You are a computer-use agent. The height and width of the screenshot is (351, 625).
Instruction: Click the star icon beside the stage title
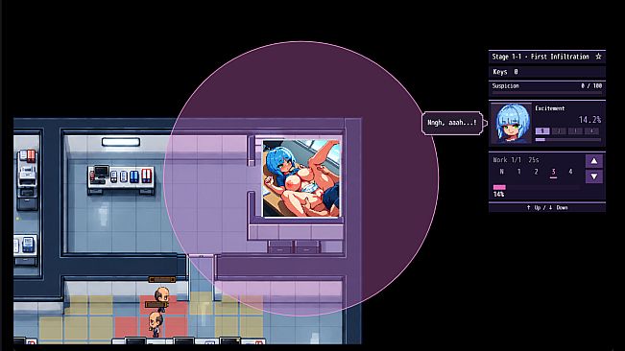pos(598,57)
